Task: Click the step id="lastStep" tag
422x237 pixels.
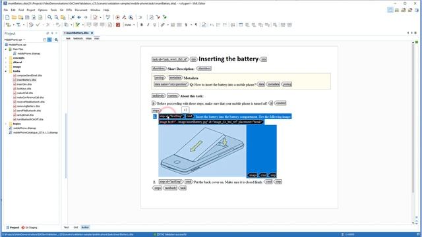Action: tap(171, 182)
